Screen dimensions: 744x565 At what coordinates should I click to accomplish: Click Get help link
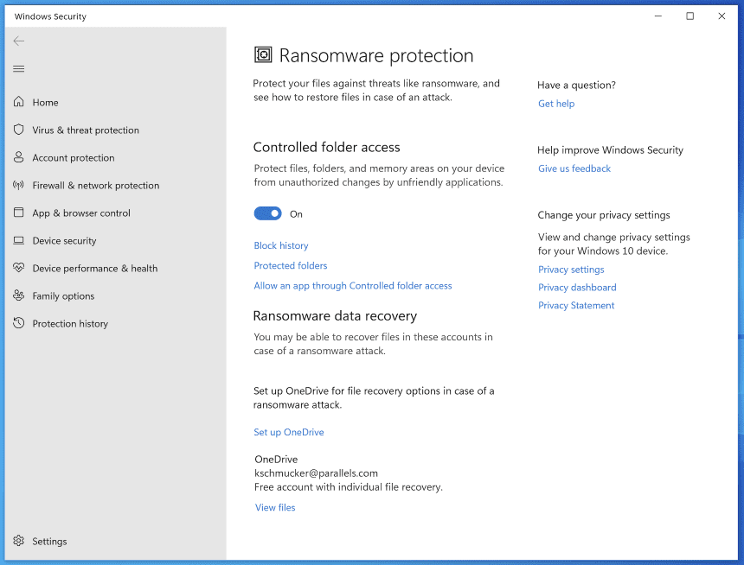556,104
